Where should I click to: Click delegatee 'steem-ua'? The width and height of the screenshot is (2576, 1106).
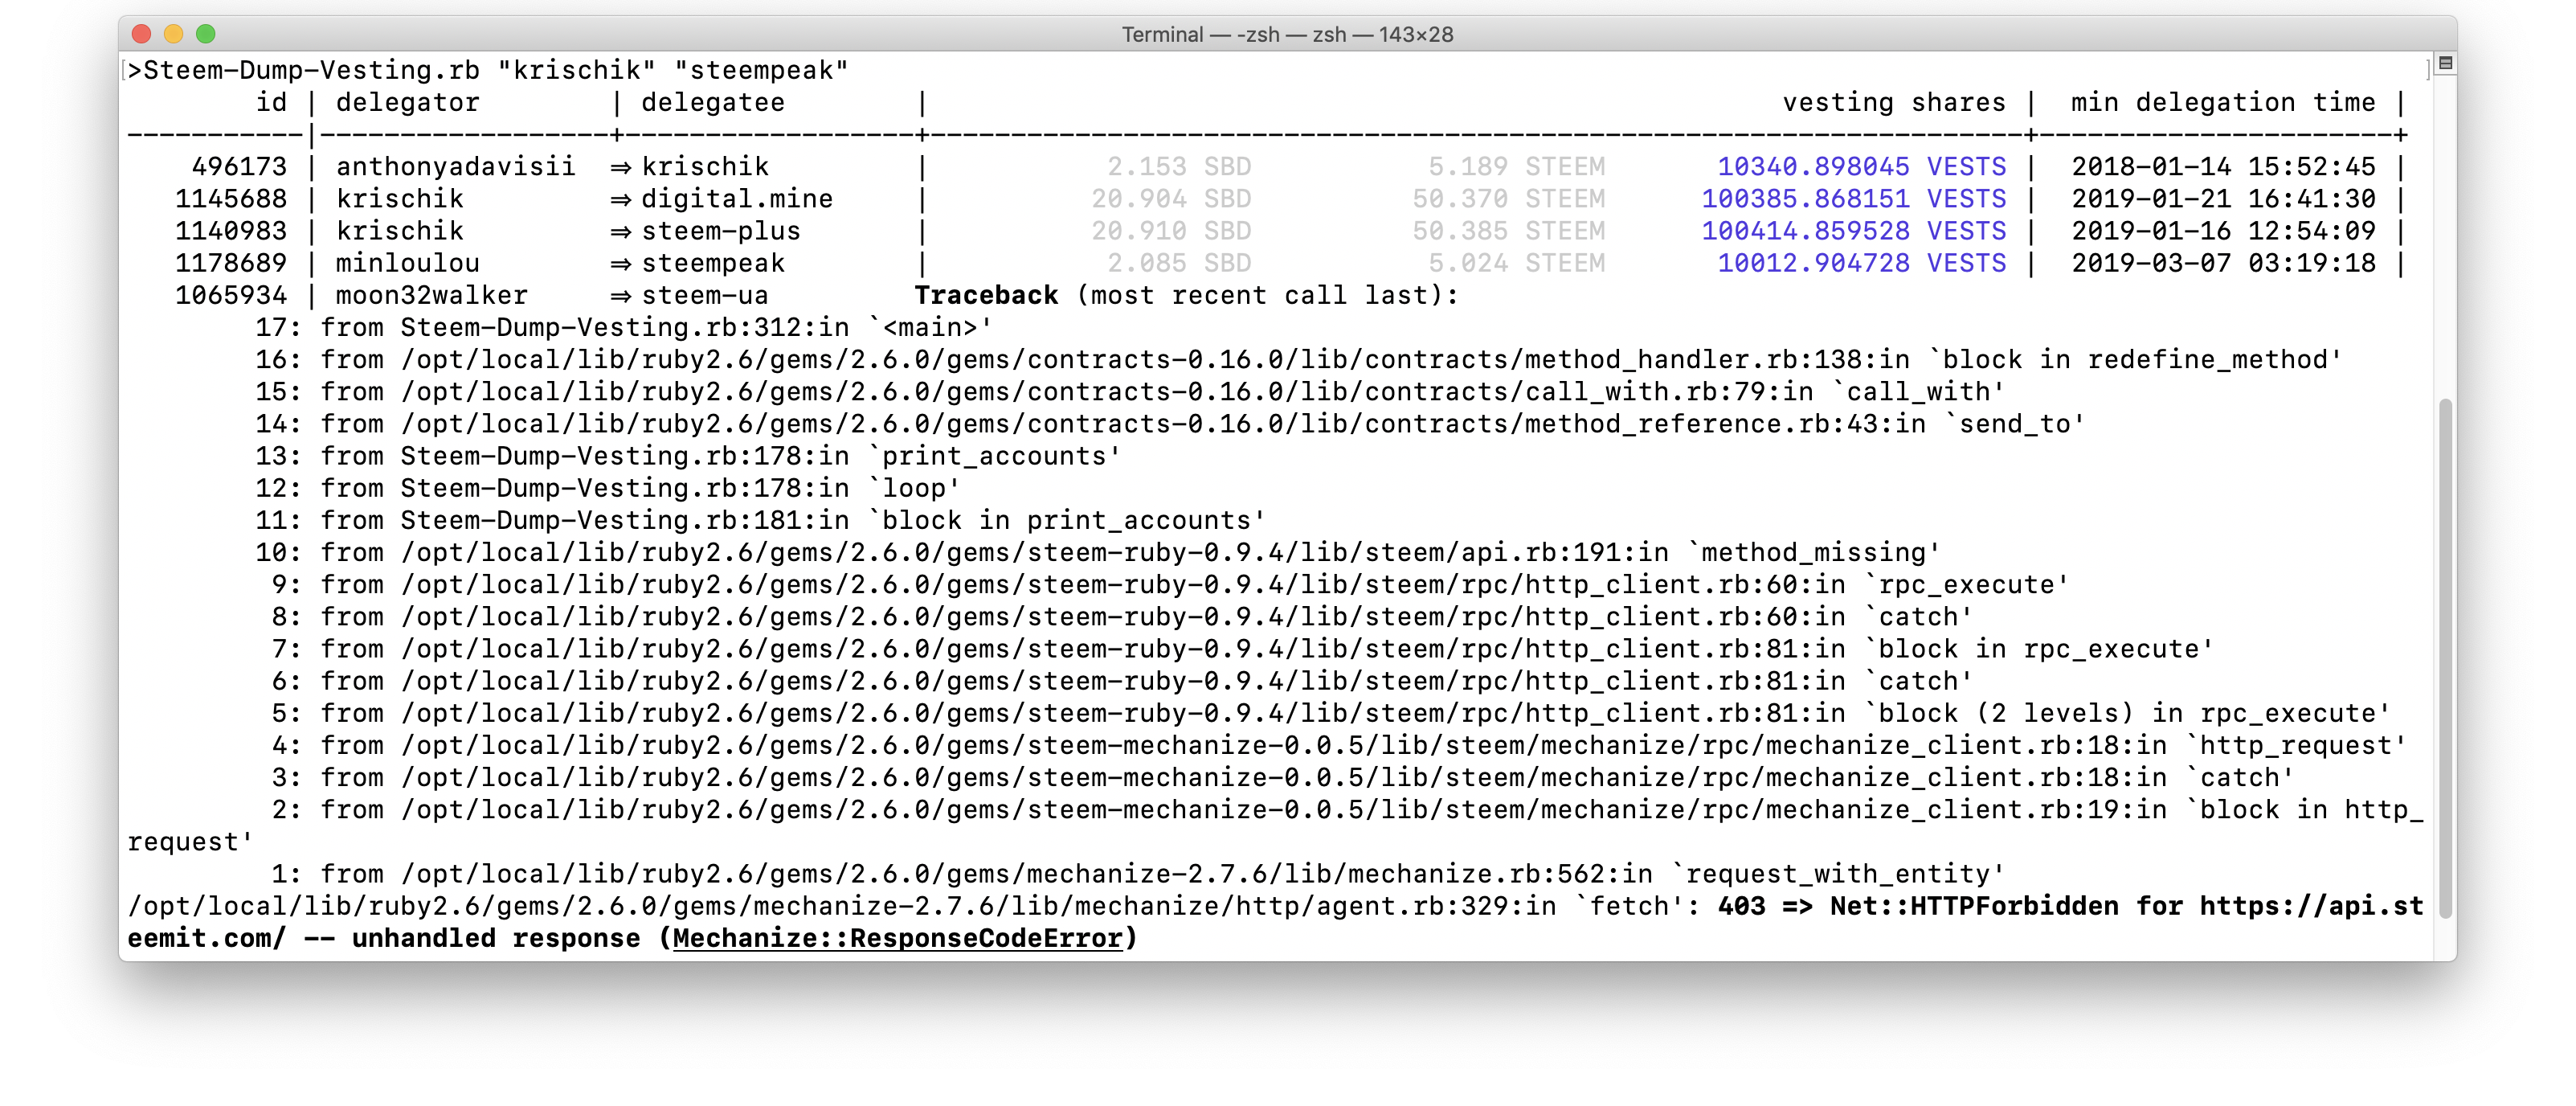pyautogui.click(x=705, y=295)
